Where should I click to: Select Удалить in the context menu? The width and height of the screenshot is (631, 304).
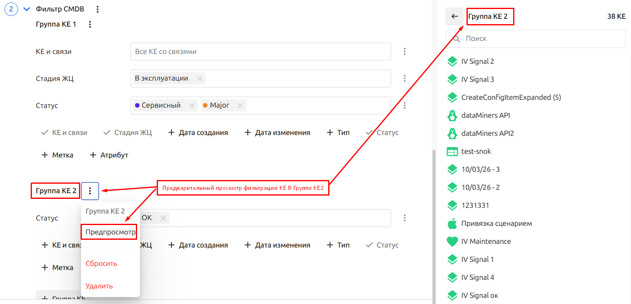(99, 286)
